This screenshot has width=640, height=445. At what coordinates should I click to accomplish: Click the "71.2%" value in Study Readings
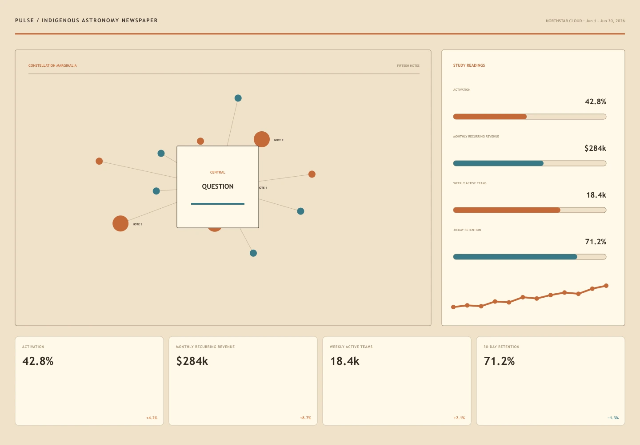596,242
